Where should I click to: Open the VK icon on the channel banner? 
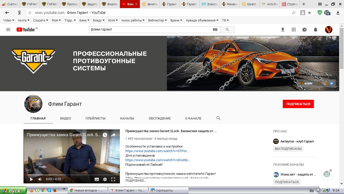click(331, 83)
